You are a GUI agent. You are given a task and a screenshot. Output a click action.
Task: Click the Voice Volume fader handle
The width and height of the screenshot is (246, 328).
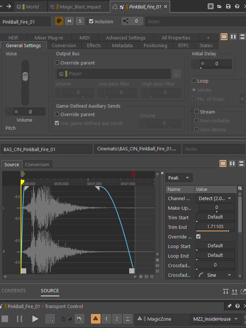pyautogui.click(x=25, y=77)
